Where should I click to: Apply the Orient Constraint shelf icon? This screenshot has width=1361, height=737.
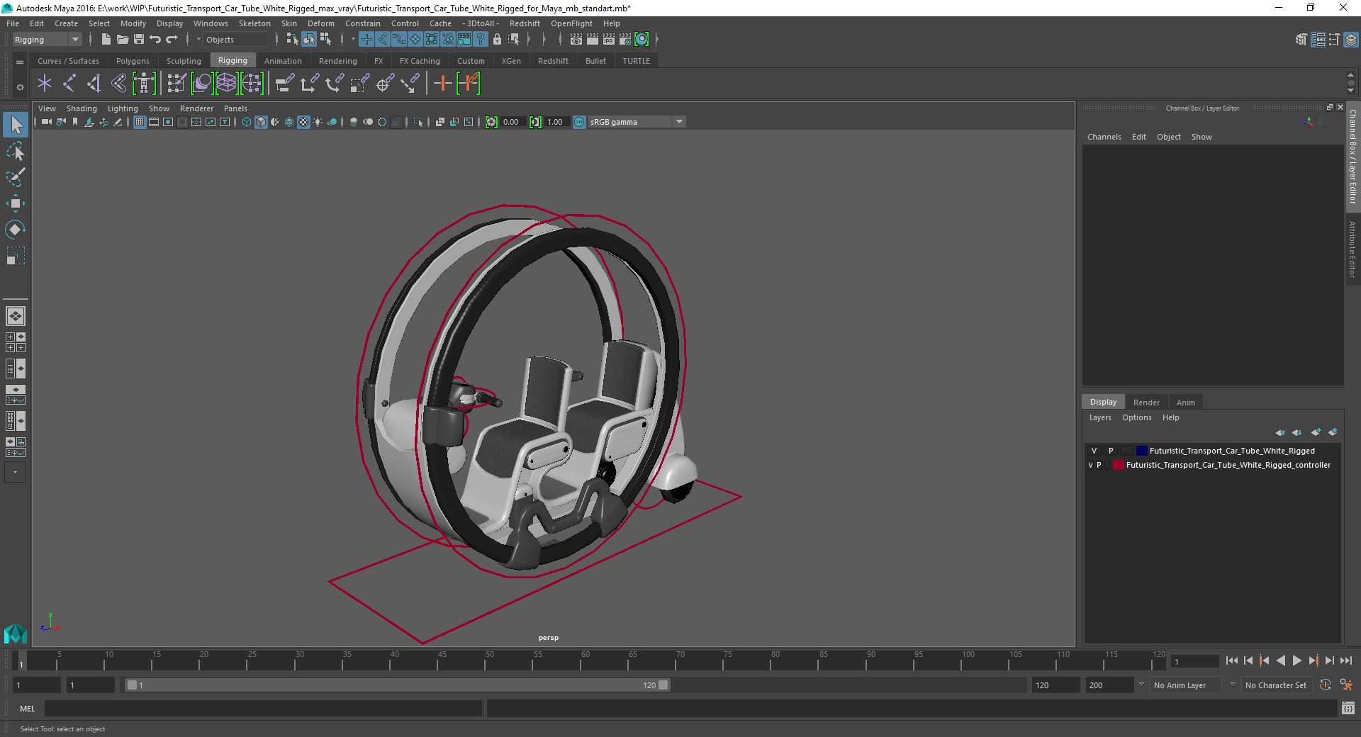(x=334, y=84)
